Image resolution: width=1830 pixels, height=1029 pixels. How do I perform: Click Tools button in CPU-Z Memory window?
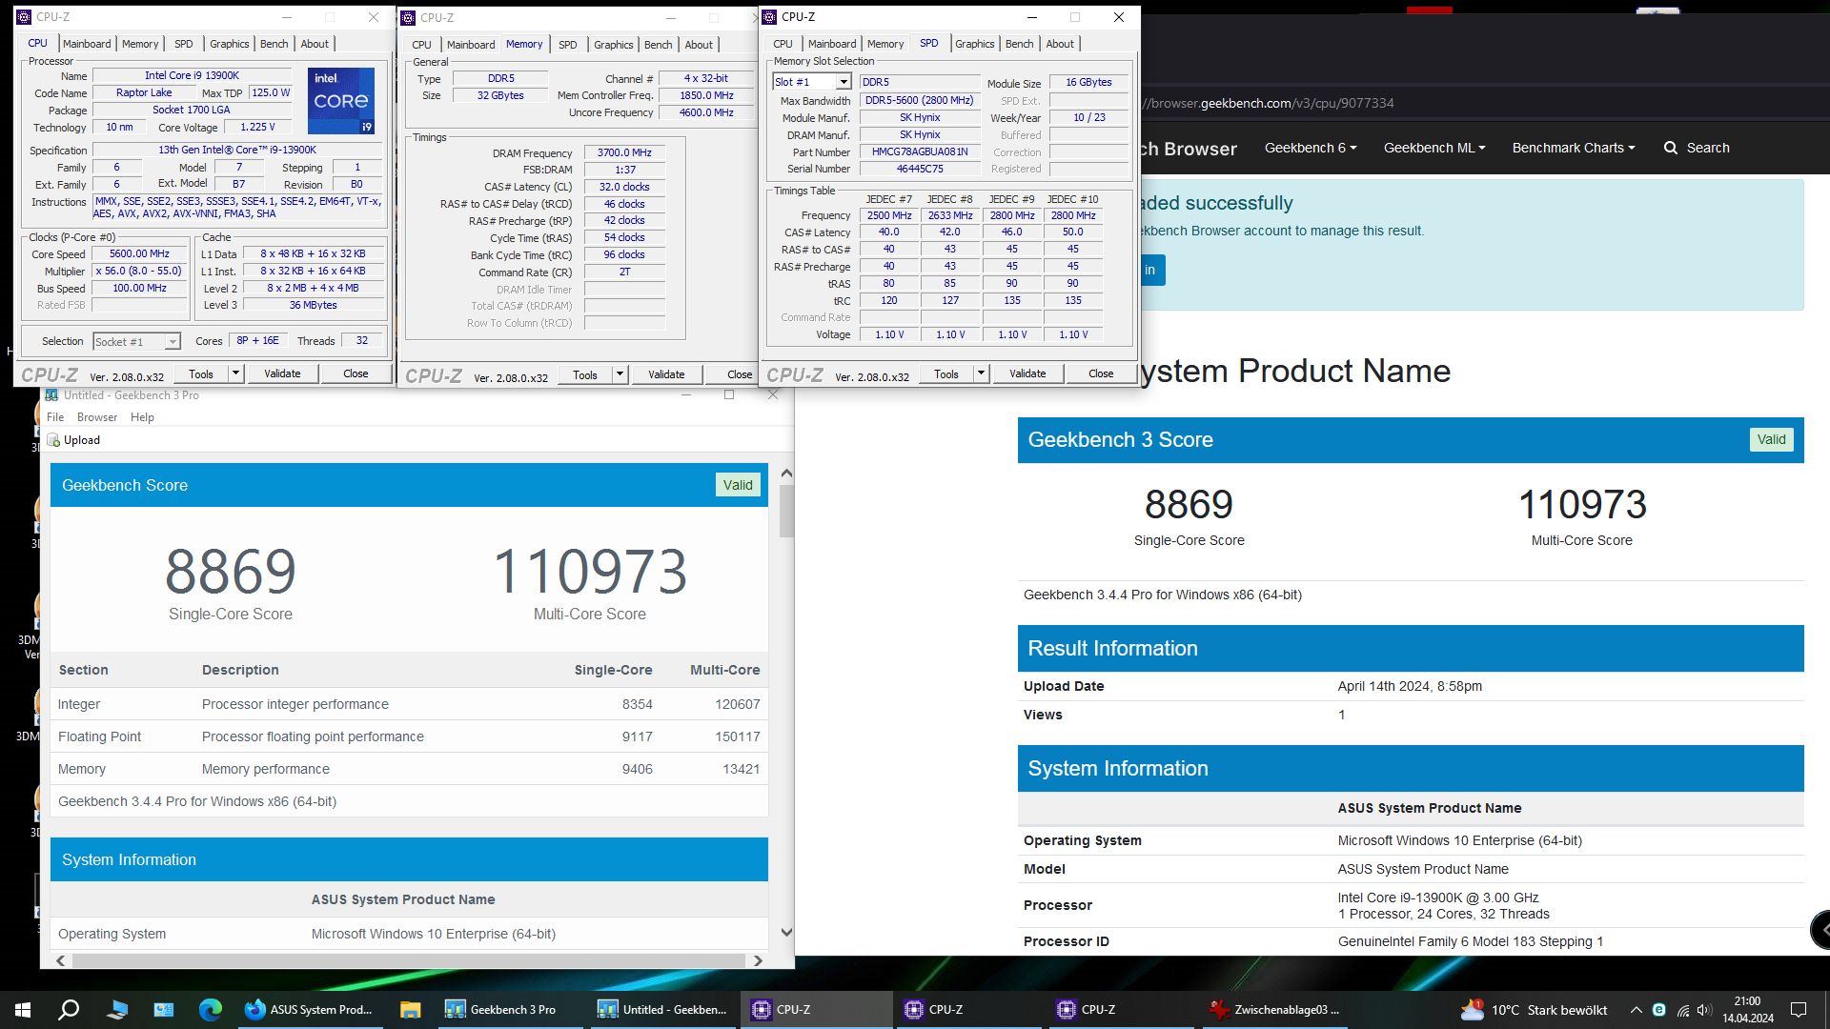click(585, 374)
